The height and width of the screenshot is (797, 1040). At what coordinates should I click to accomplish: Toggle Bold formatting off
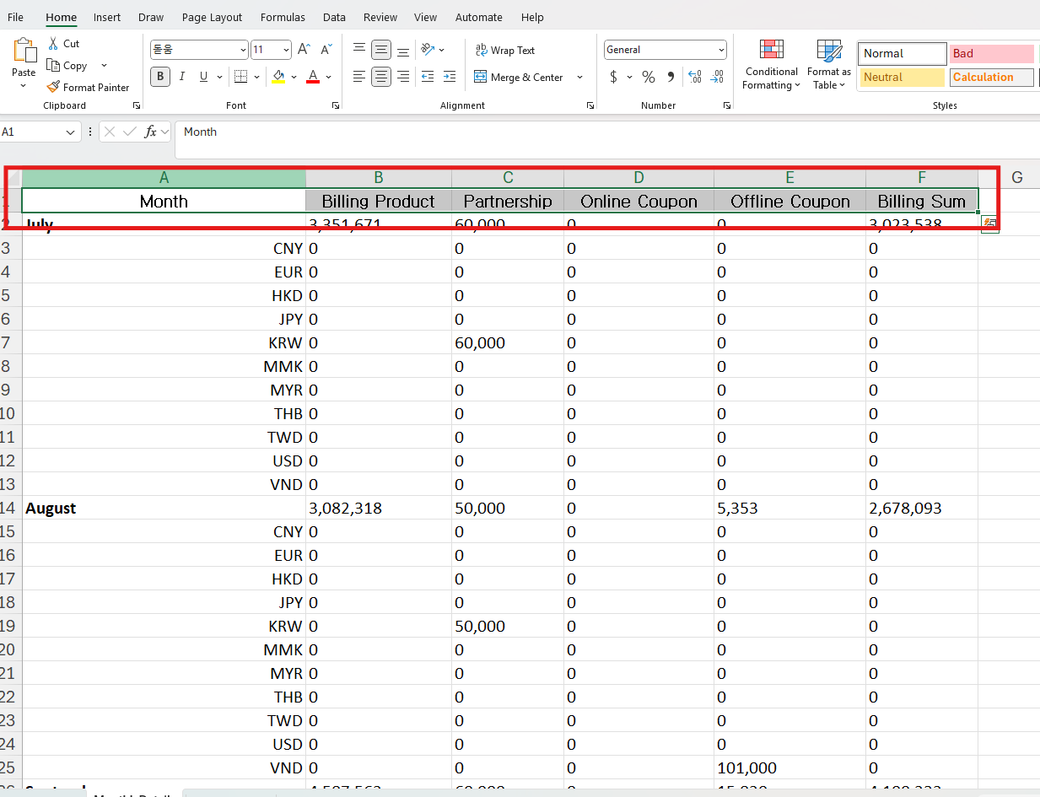[159, 77]
